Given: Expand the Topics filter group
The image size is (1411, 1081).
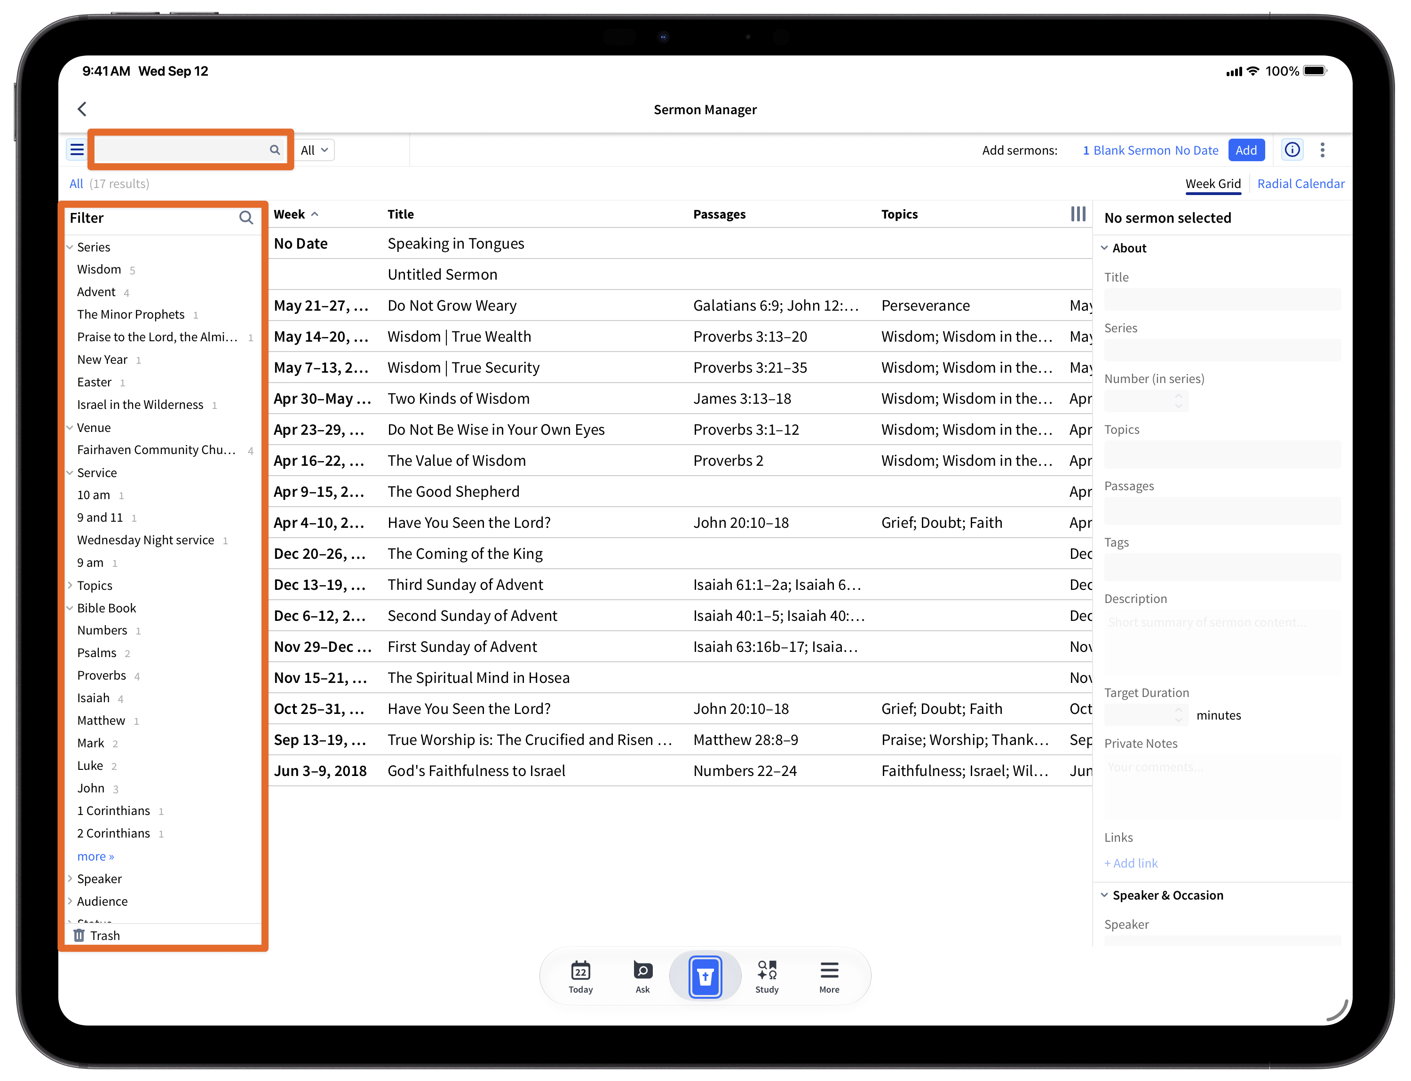Looking at the screenshot, I should tap(70, 585).
